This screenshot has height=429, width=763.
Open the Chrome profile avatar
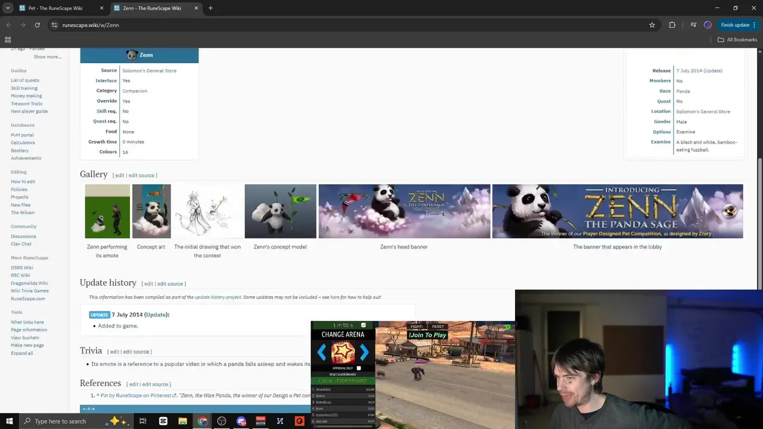(708, 25)
